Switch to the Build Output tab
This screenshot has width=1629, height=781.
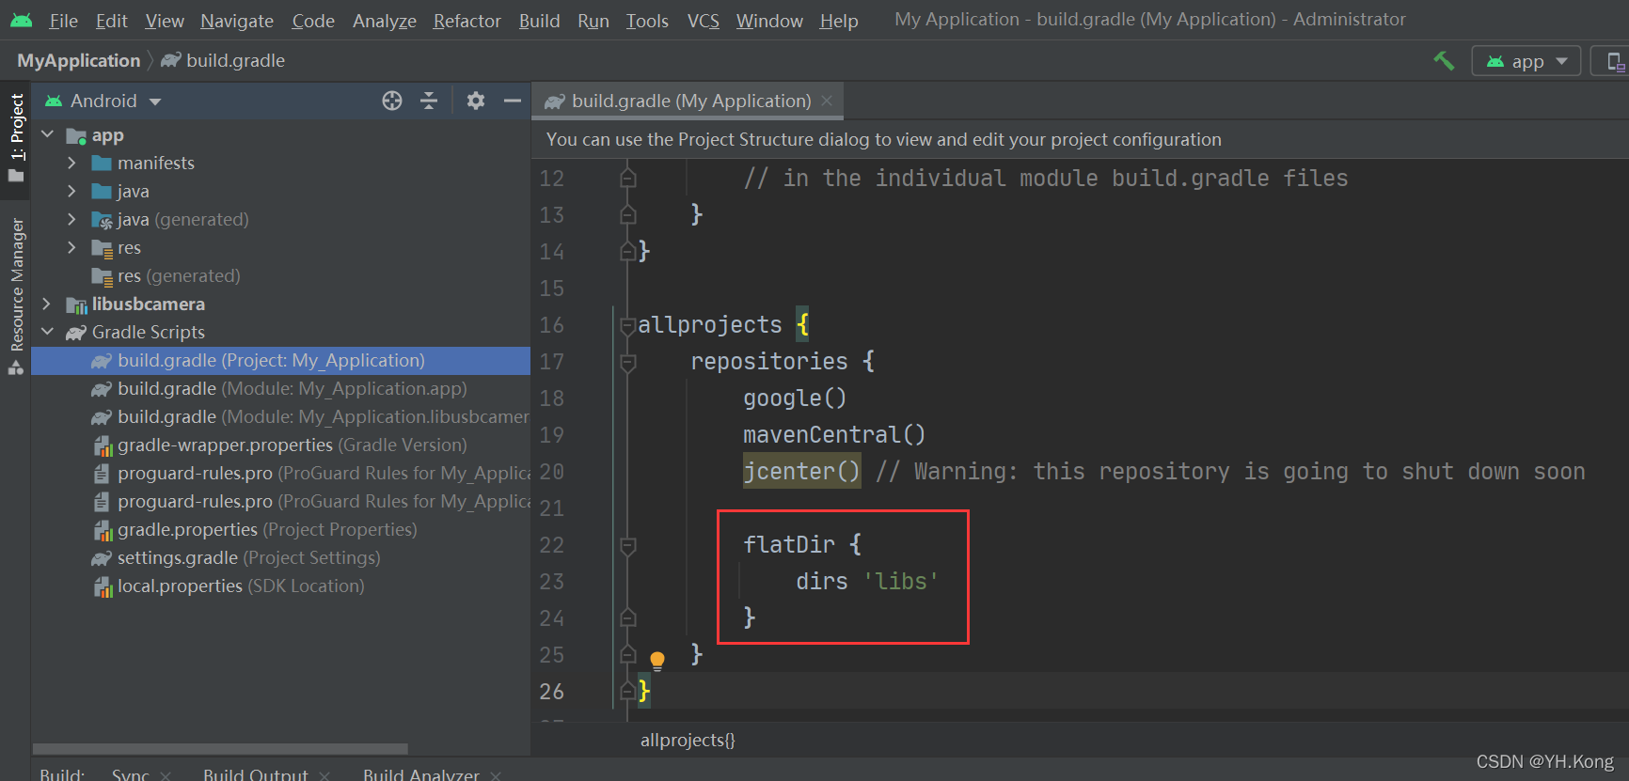point(255,774)
